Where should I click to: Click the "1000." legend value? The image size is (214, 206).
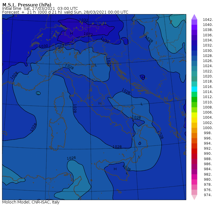[208, 128]
